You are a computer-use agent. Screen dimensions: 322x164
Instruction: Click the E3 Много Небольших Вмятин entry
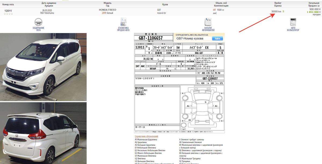click(x=148, y=153)
